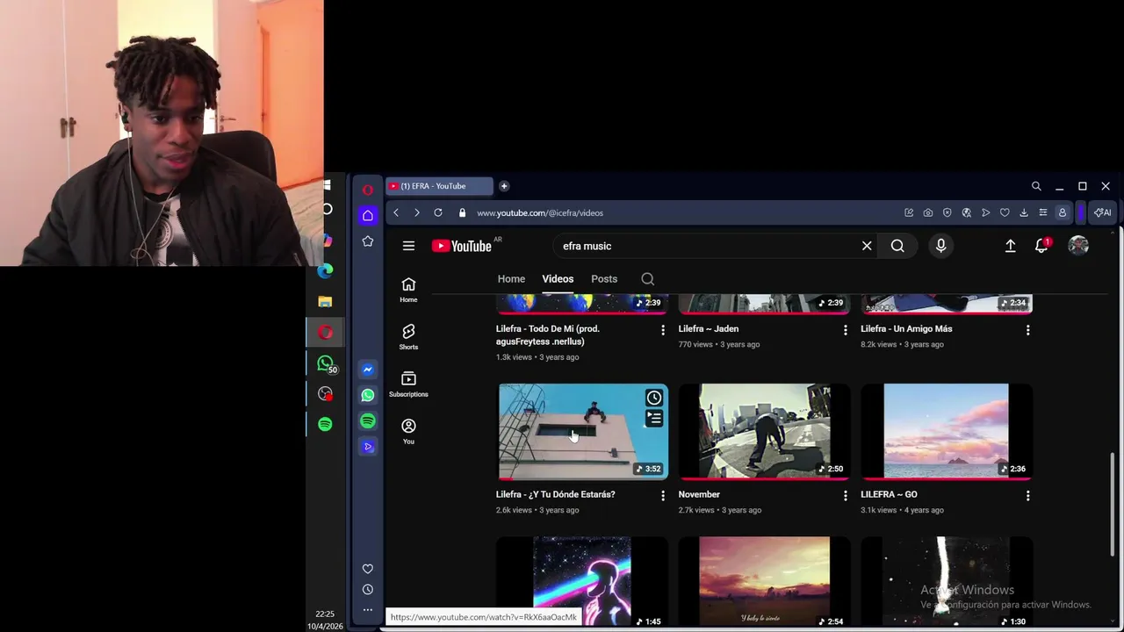Open the account avatar menu
Screen dimensions: 1124x632
pyautogui.click(x=1078, y=246)
